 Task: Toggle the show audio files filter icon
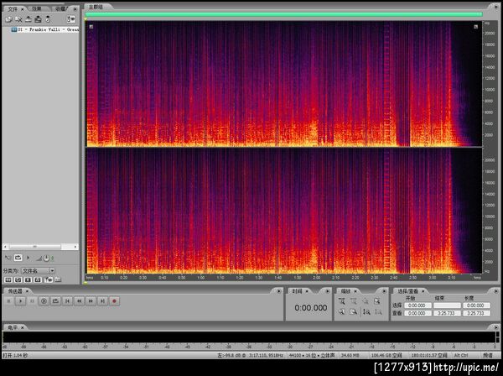8,279
